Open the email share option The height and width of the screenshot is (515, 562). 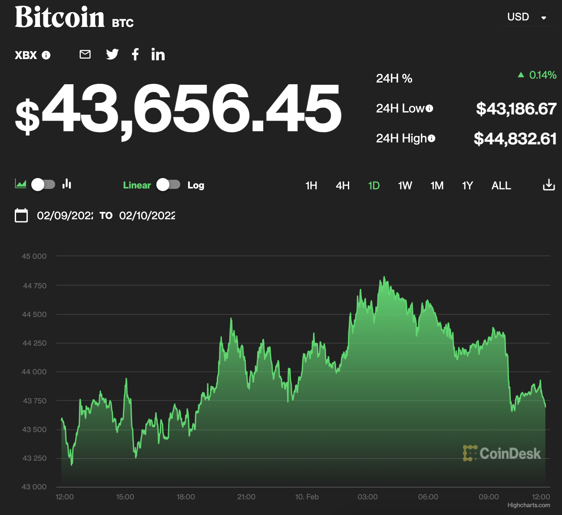tap(85, 54)
